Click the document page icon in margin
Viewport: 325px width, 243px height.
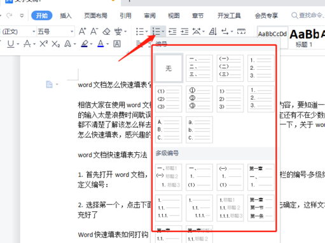[x=49, y=84]
